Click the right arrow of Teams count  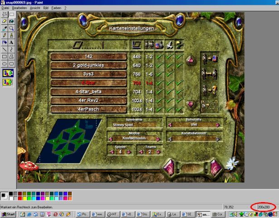click(158, 152)
